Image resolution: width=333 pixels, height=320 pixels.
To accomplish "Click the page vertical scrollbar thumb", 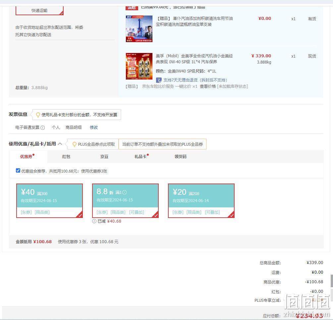I will (332, 281).
